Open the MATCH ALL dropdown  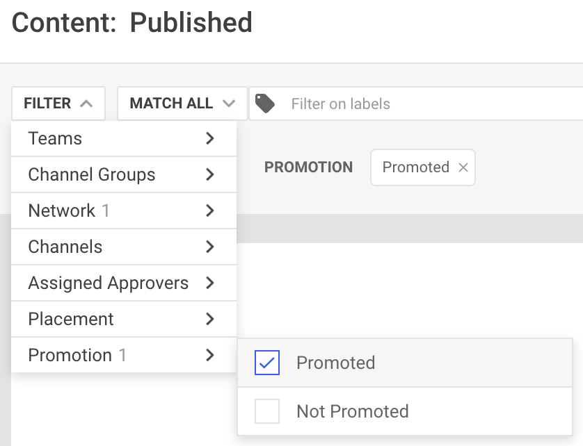pyautogui.click(x=182, y=104)
